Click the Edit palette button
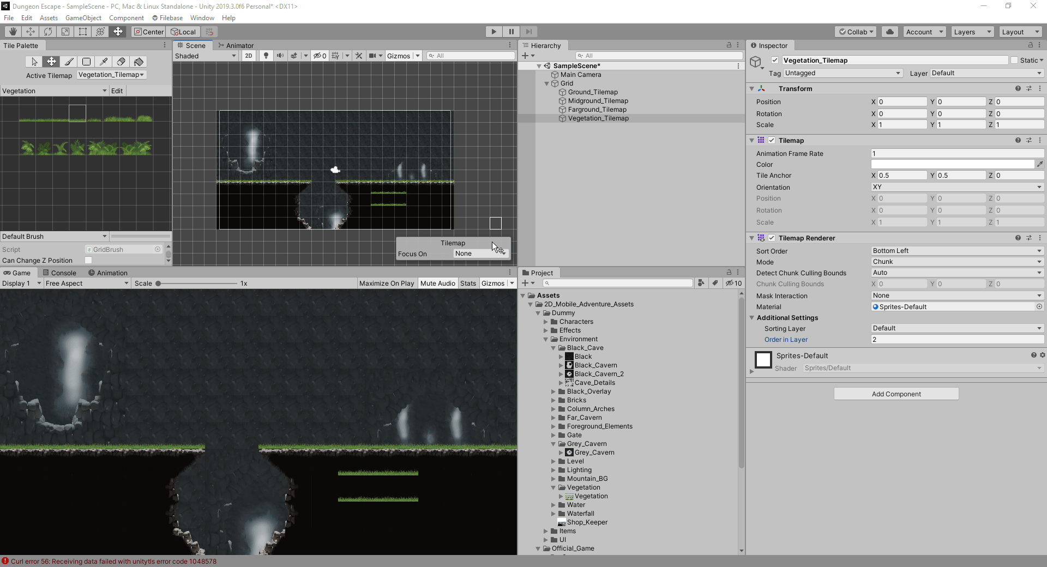The image size is (1047, 567). 117,91
